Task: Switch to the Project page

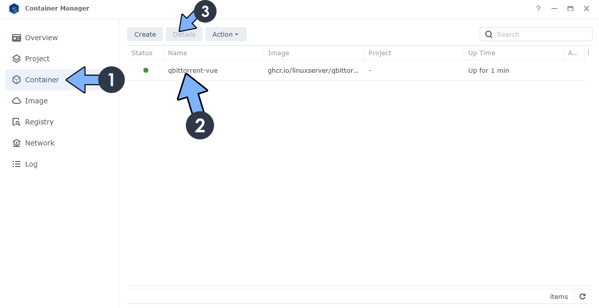Action: 62,59
